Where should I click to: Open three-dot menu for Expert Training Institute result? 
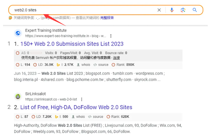111,36
